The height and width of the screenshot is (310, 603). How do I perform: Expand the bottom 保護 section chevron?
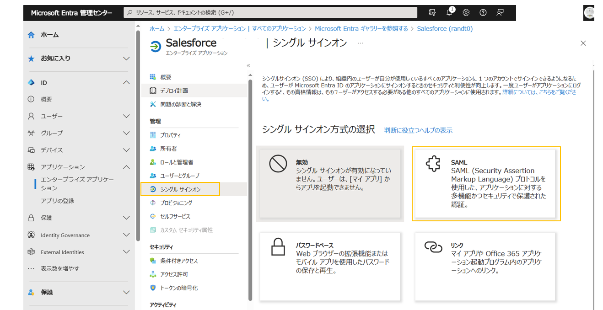pyautogui.click(x=127, y=292)
